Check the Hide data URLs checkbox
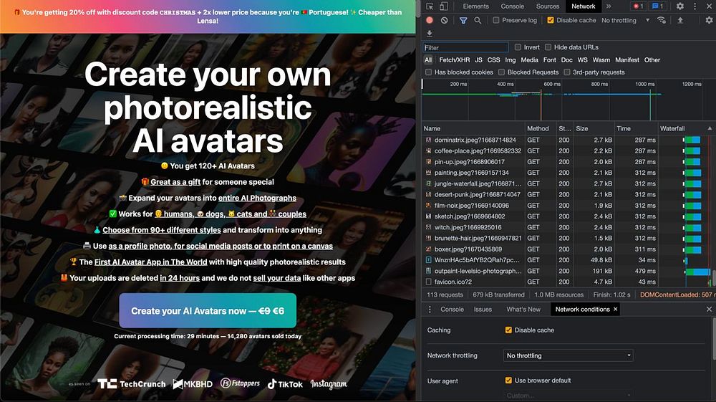Screen dimensions: 716x402 pyautogui.click(x=548, y=47)
